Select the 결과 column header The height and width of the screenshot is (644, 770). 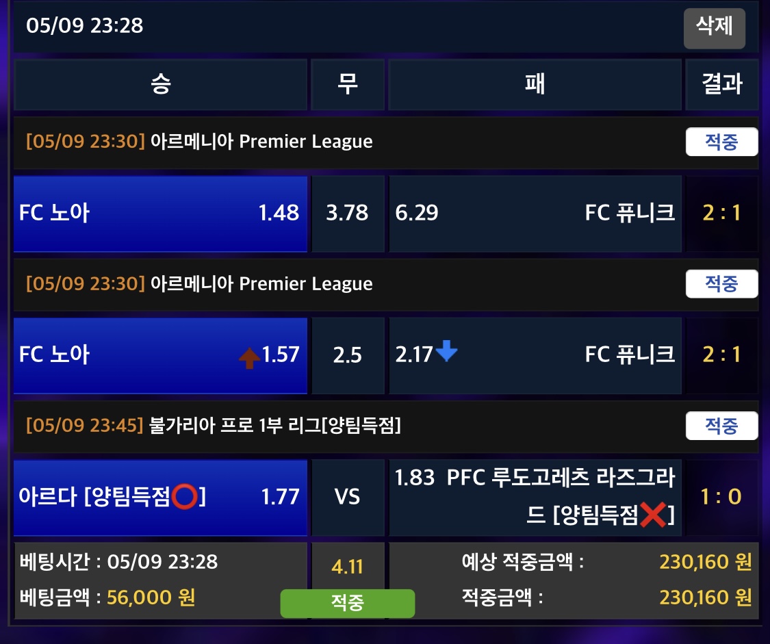pos(721,84)
